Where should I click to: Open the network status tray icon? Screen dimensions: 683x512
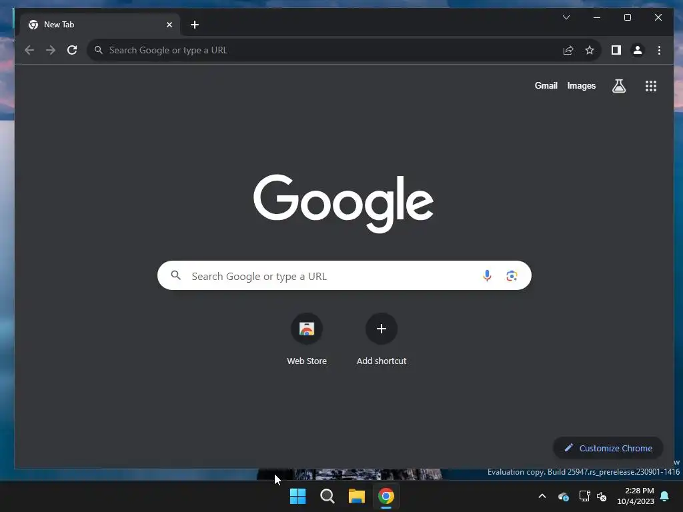click(x=584, y=496)
